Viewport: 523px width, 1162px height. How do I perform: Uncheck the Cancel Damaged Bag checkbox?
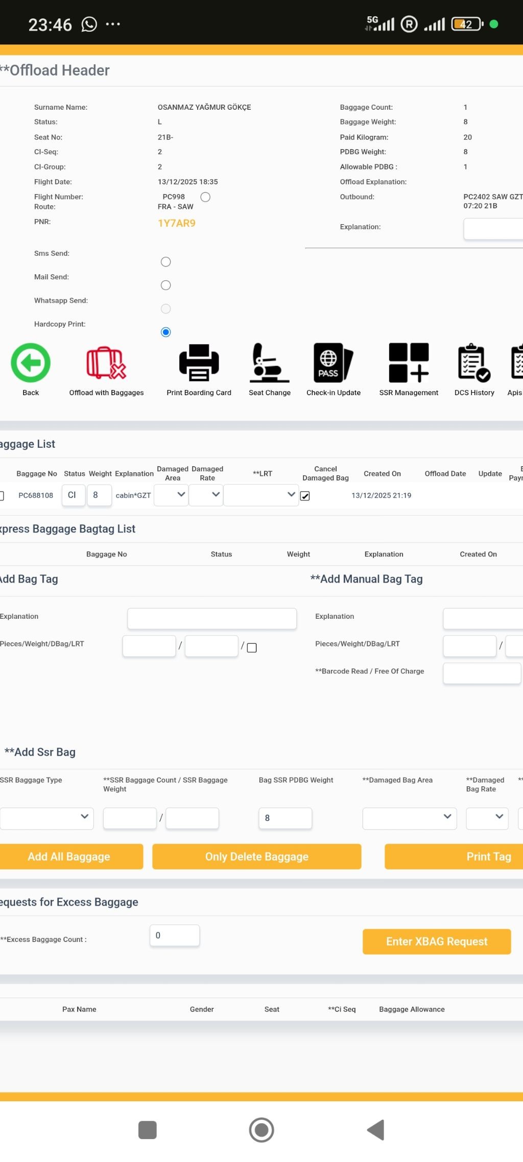[x=305, y=496]
